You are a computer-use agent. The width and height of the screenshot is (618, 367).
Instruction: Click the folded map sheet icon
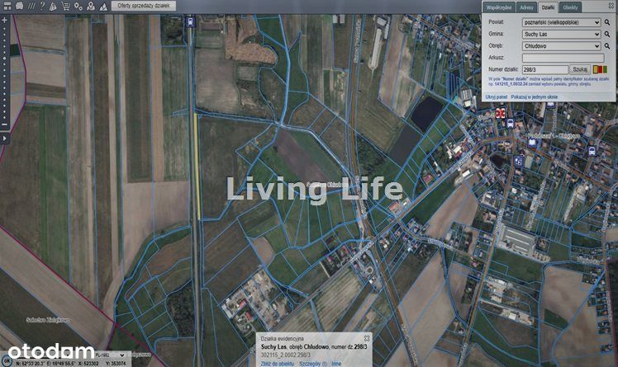(53, 6)
